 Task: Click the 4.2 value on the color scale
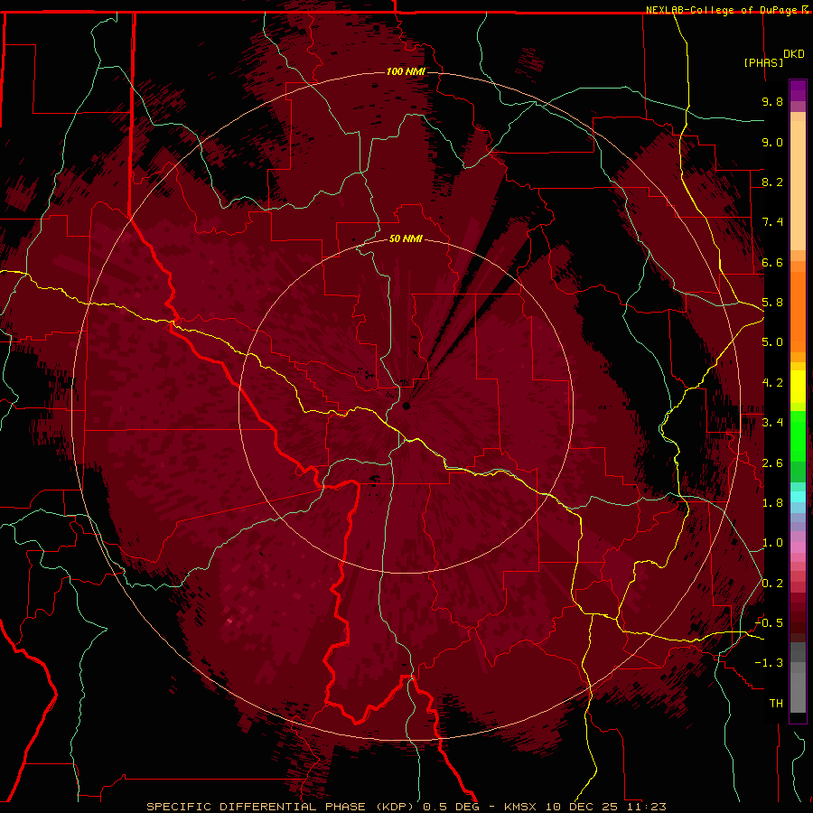[x=772, y=383]
